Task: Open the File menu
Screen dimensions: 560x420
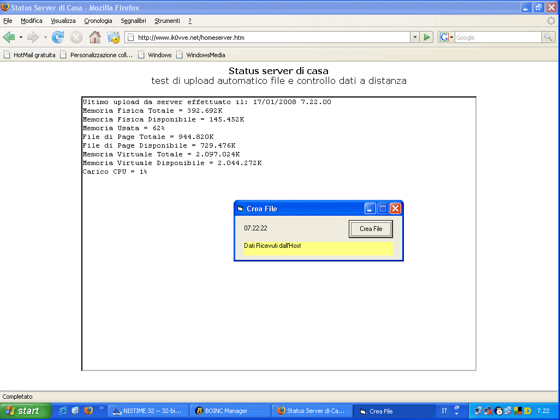Action: point(8,21)
